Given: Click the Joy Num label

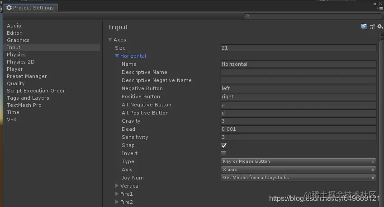Looking at the screenshot, I should click(x=133, y=178).
